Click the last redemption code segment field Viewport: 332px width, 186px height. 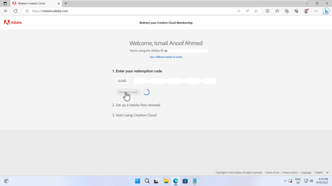pyautogui.click(x=210, y=81)
